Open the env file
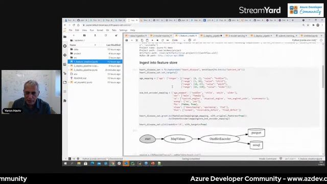The image size is (327, 184). click(96, 74)
